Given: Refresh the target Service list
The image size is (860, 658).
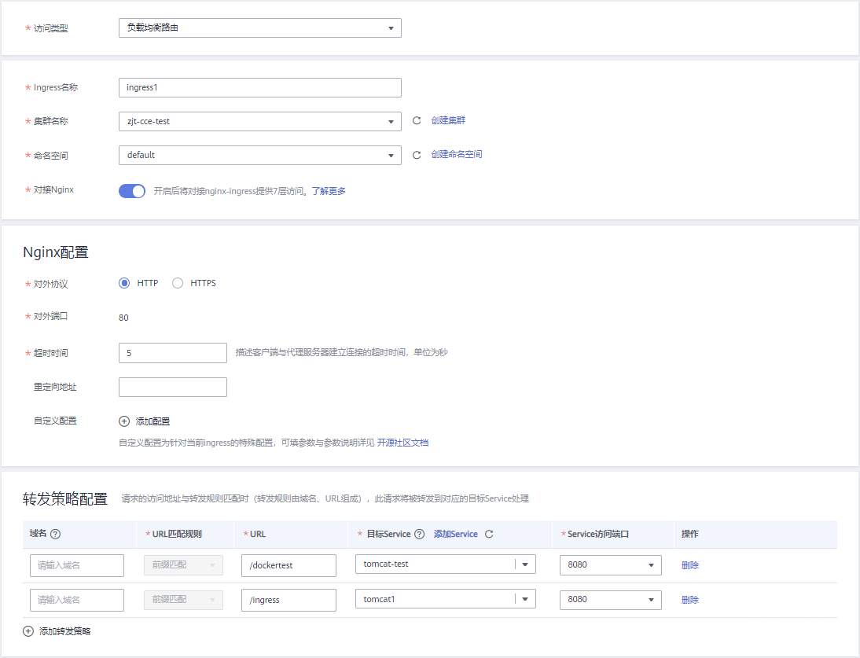Looking at the screenshot, I should pos(489,535).
